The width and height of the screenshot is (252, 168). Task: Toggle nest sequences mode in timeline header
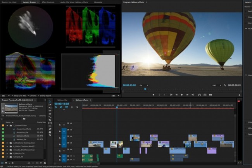click(x=56, y=107)
